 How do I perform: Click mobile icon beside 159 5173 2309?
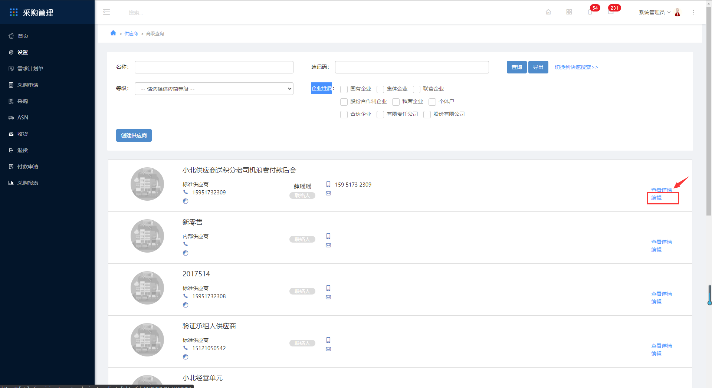click(x=328, y=184)
